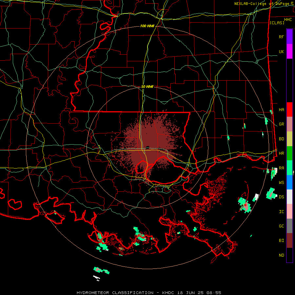Click the HR dark green legend swatch
The height and width of the screenshot is (295, 295).
(289, 153)
